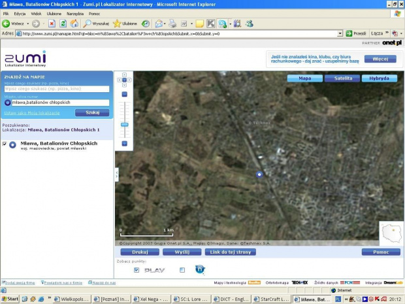Open dropdown arrow next to mail icon
This screenshot has width=405, height=304.
[x=165, y=24]
